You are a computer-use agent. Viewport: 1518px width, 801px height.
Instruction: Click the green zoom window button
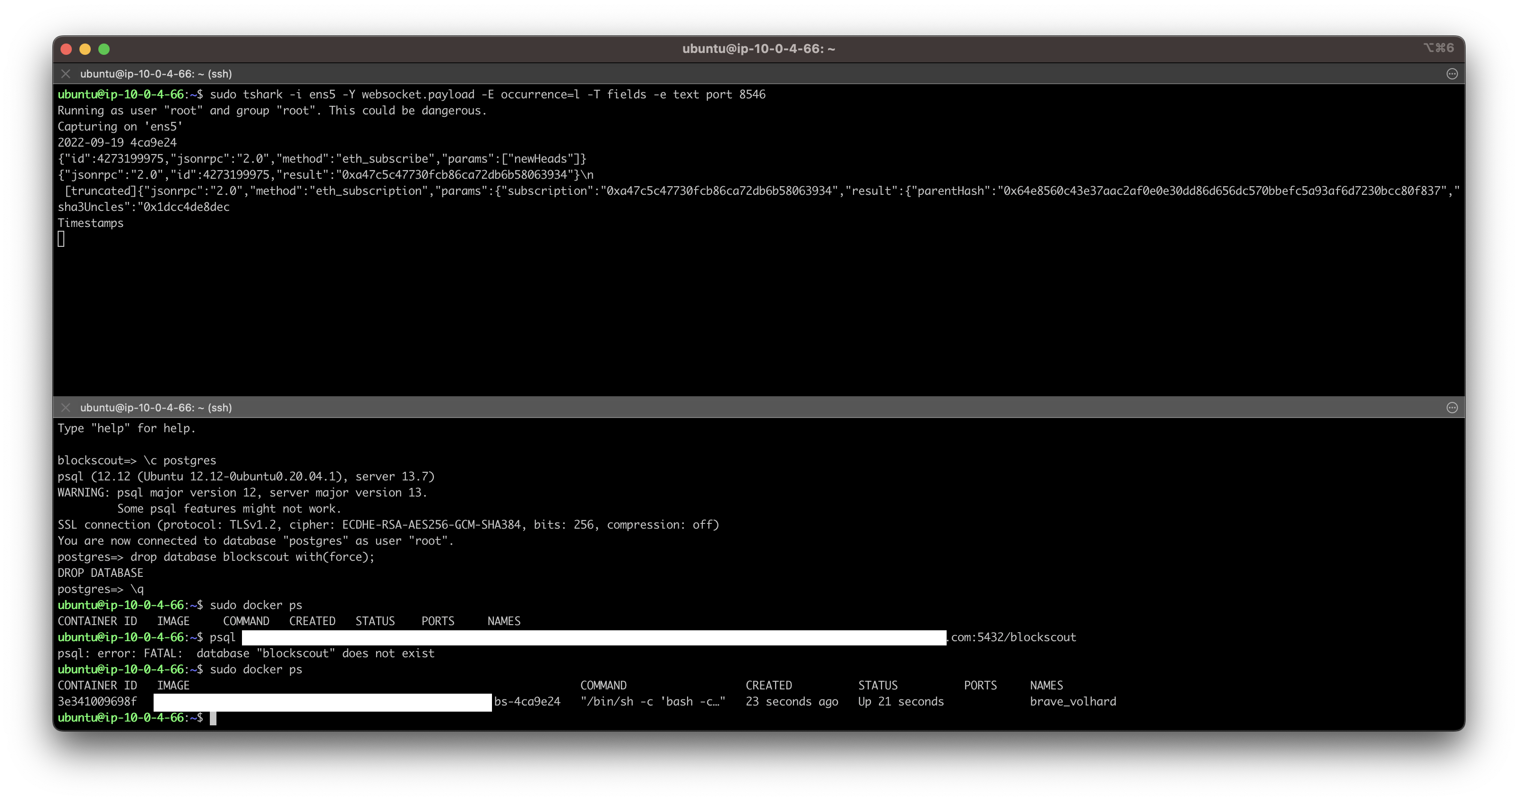(x=103, y=49)
